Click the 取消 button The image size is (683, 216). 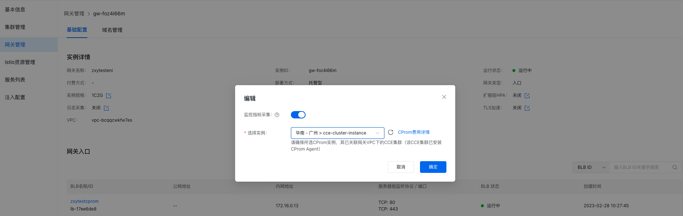pos(401,167)
